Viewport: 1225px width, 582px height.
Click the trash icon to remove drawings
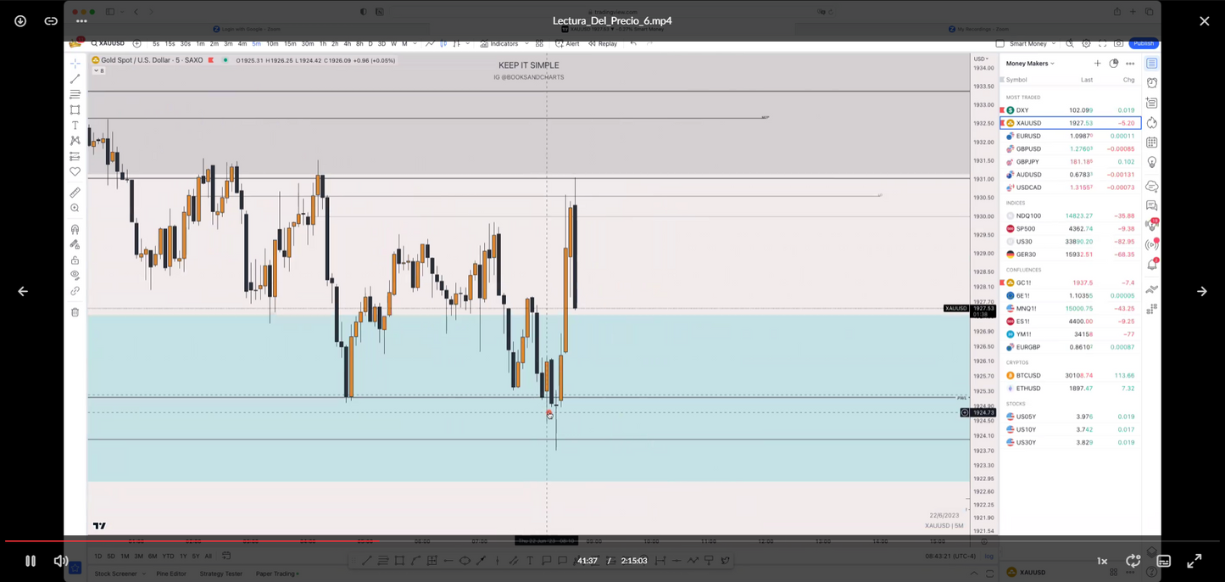pos(75,312)
